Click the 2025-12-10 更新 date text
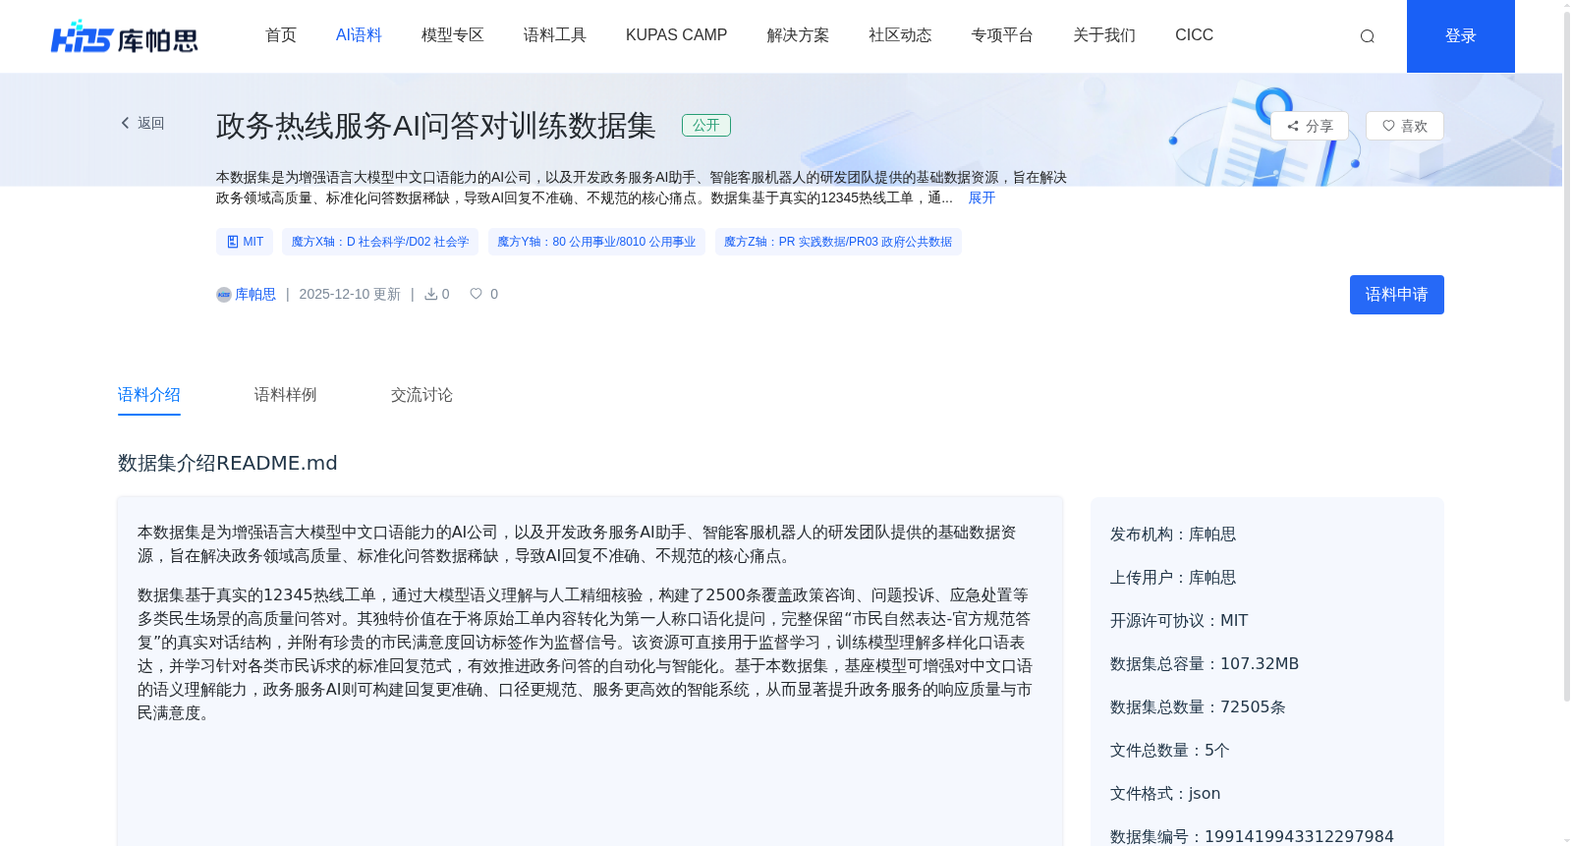Image resolution: width=1572 pixels, height=846 pixels. (350, 295)
